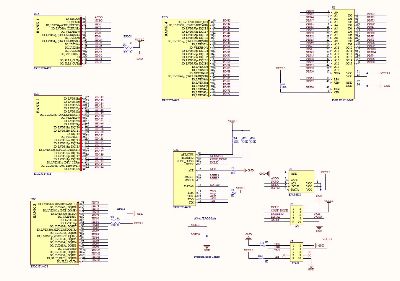Click the U2B designator label

point(37,94)
